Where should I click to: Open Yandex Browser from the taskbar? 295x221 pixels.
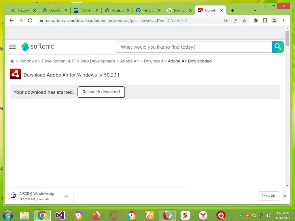point(203,215)
